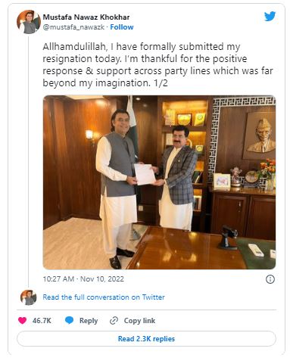Read the full conversation on Twitter

(x=104, y=297)
